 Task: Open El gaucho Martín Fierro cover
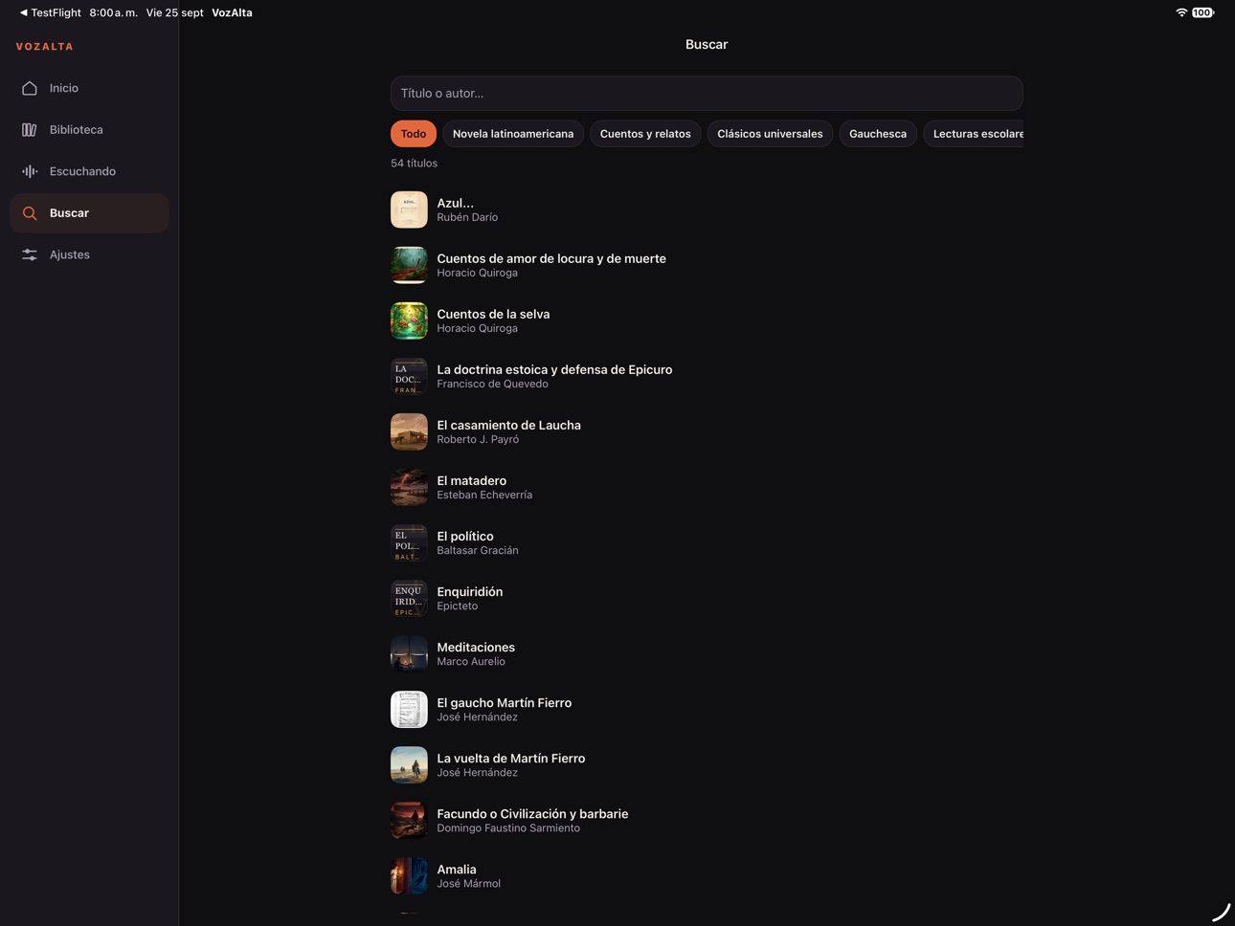409,710
